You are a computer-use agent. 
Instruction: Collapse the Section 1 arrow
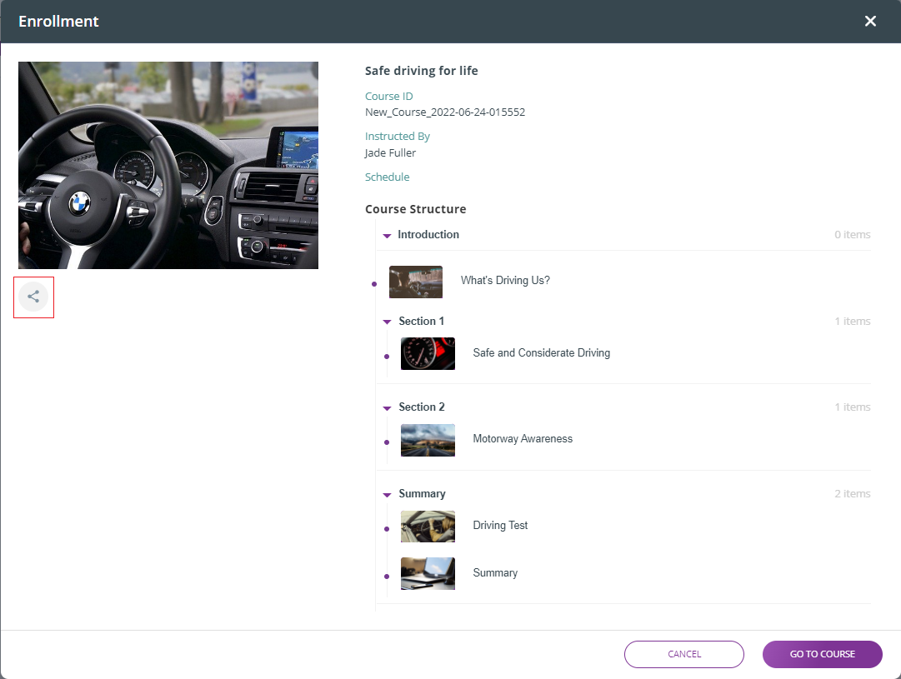[x=387, y=322]
